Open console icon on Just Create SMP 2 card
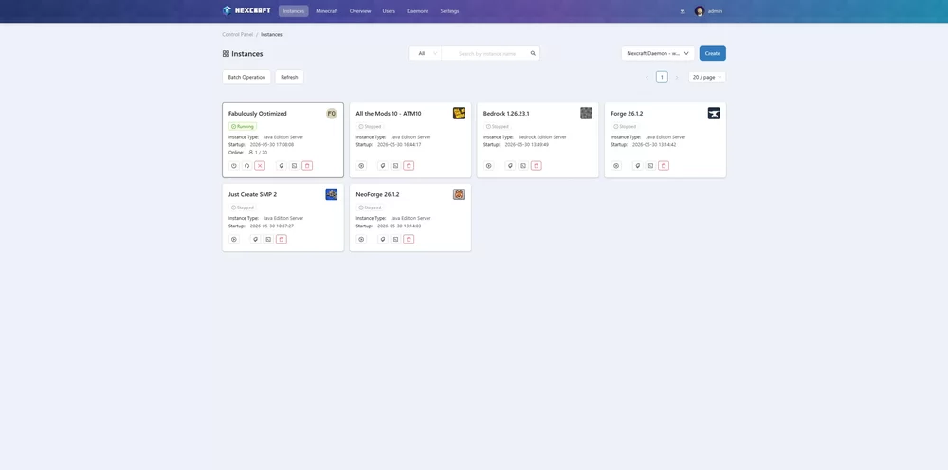948x470 pixels. click(x=268, y=239)
